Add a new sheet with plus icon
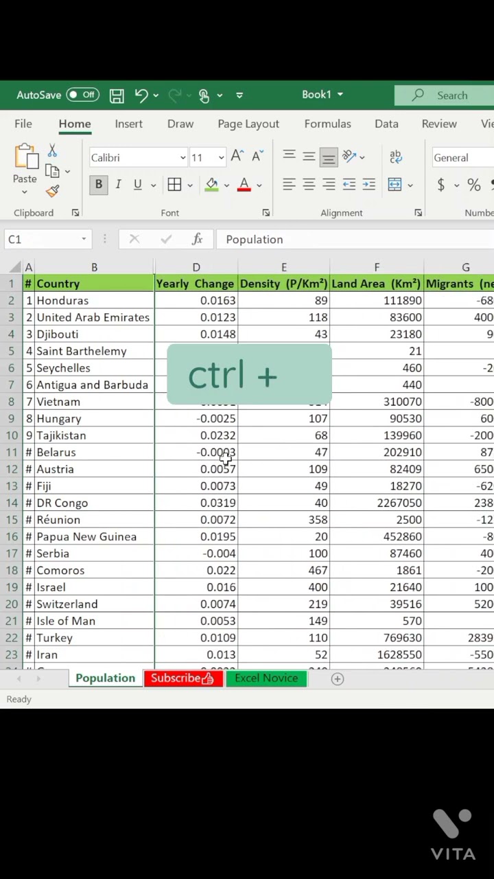Screen dimensions: 494x879 tap(337, 678)
